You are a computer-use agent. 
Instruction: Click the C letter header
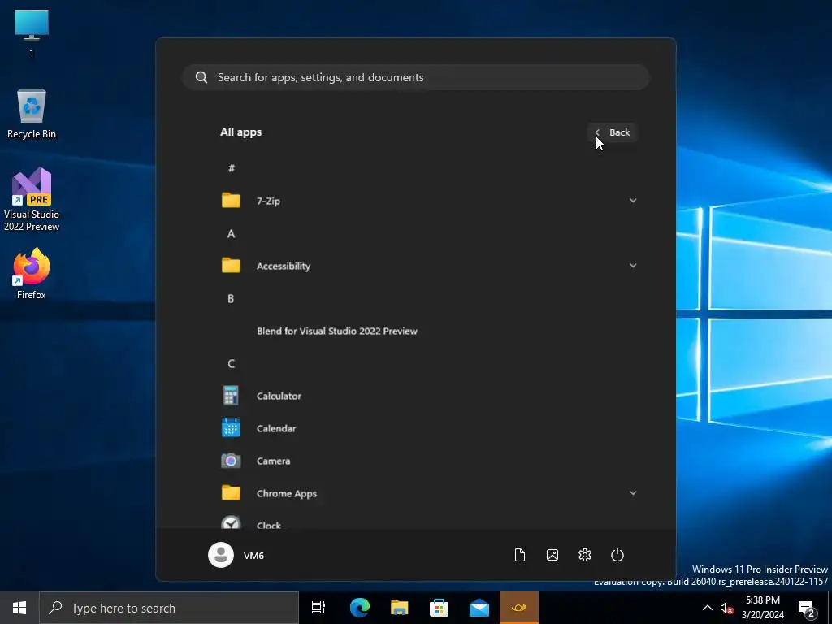[x=232, y=363]
